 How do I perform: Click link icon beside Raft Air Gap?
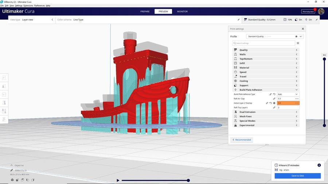274,99
